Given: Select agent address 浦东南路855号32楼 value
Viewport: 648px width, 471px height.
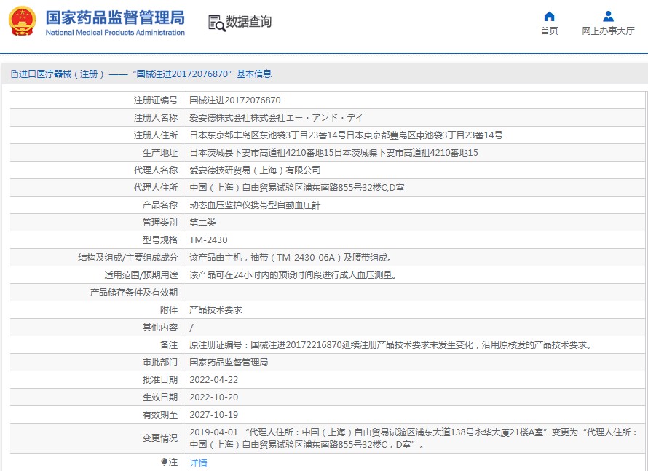Looking at the screenshot, I should tap(297, 188).
